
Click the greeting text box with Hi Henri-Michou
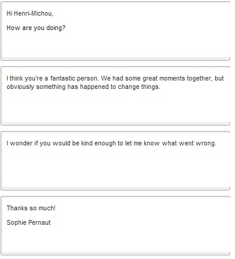[x=115, y=31]
